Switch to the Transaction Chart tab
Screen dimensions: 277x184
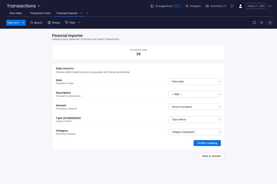40,13
